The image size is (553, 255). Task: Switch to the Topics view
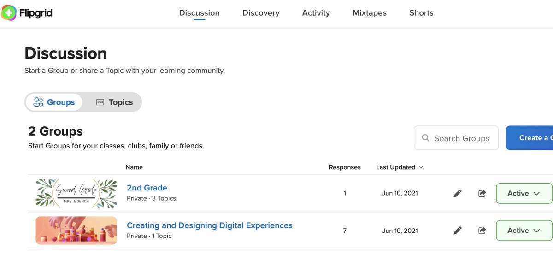pyautogui.click(x=114, y=102)
